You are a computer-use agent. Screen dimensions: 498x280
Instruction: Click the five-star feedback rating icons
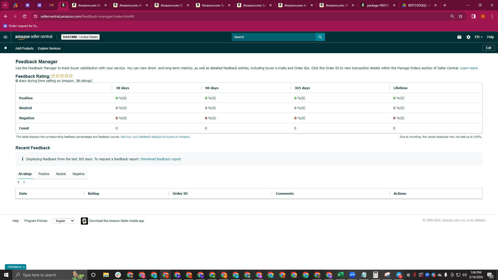pyautogui.click(x=62, y=76)
